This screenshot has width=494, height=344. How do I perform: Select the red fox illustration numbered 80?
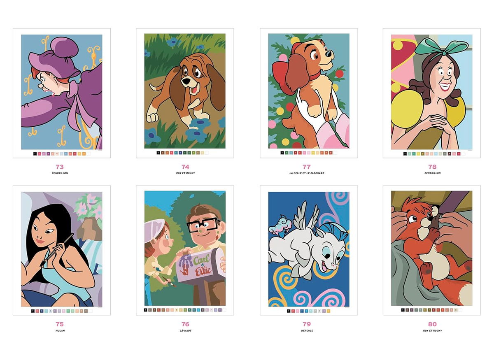(431, 248)
